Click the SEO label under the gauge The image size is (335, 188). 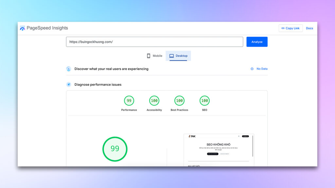click(205, 110)
